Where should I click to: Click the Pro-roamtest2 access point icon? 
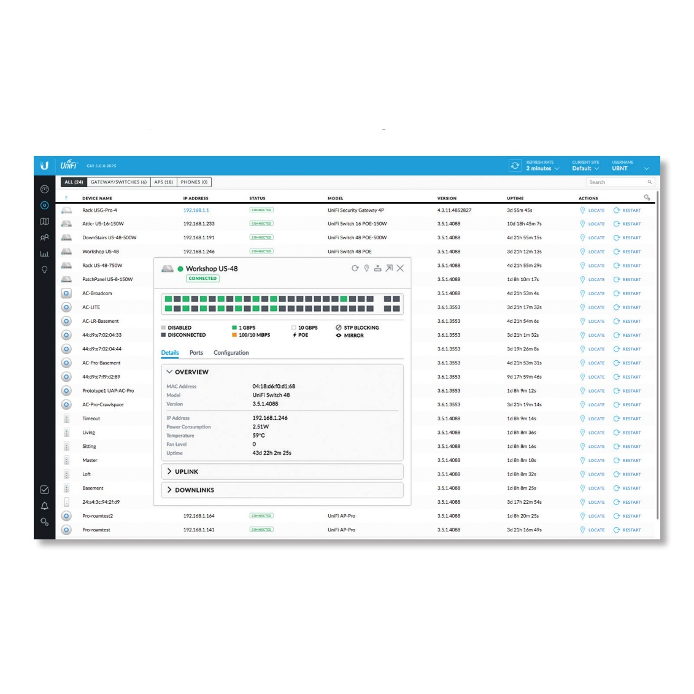coord(66,516)
